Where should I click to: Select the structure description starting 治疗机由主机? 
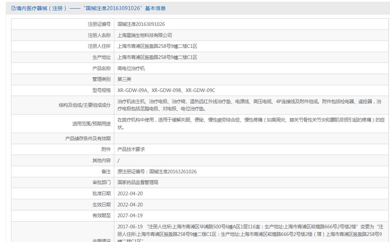(249, 105)
